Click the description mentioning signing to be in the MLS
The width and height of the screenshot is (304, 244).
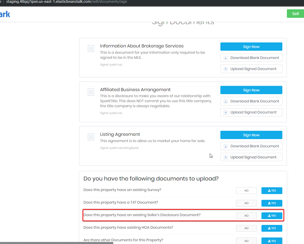153,55
